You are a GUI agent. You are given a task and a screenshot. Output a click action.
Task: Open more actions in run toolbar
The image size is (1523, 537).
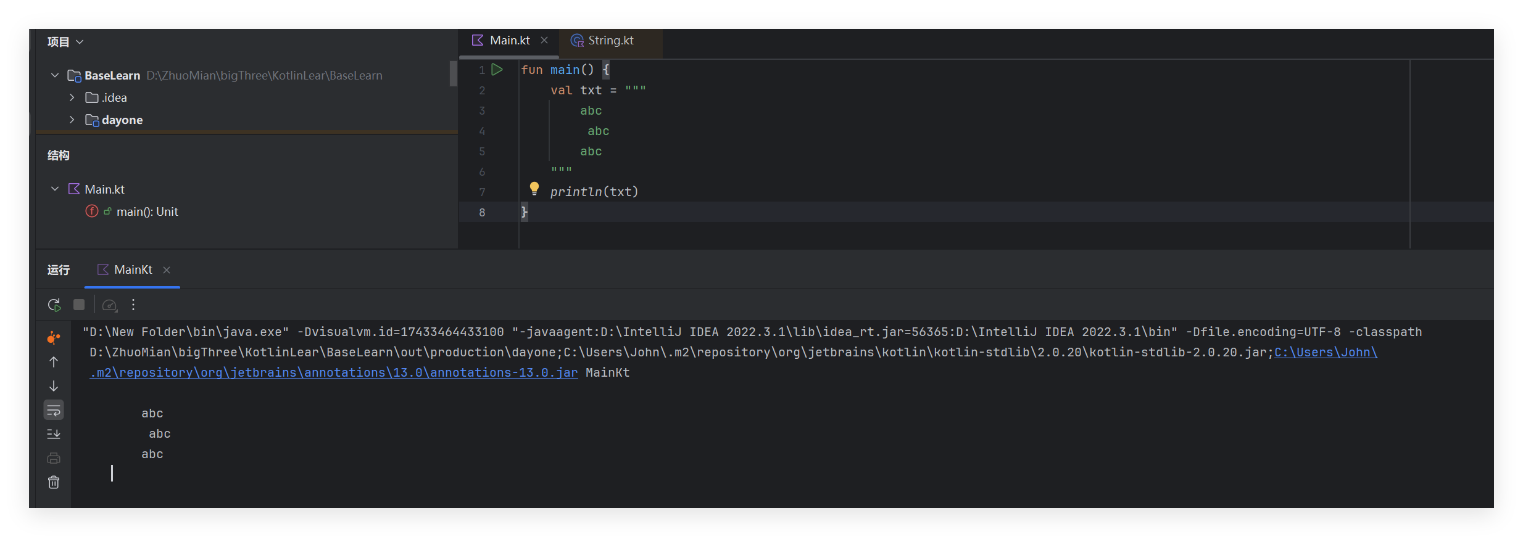pyautogui.click(x=133, y=305)
